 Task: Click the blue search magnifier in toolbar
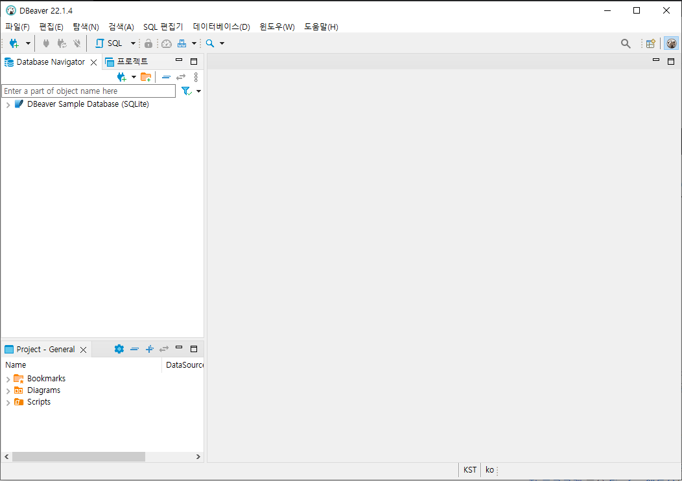coord(210,43)
